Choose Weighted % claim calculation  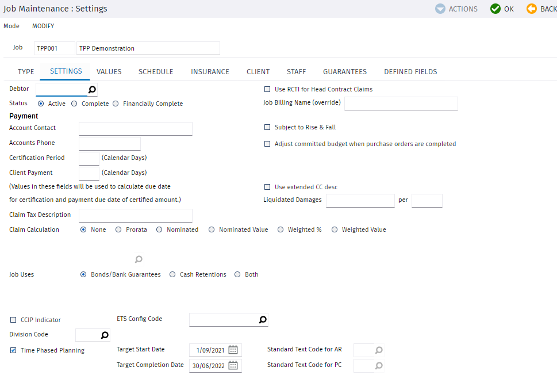(x=281, y=229)
